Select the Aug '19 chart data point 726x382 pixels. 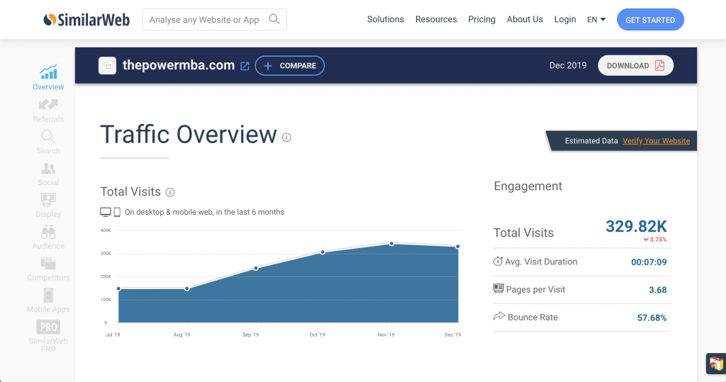pos(187,288)
